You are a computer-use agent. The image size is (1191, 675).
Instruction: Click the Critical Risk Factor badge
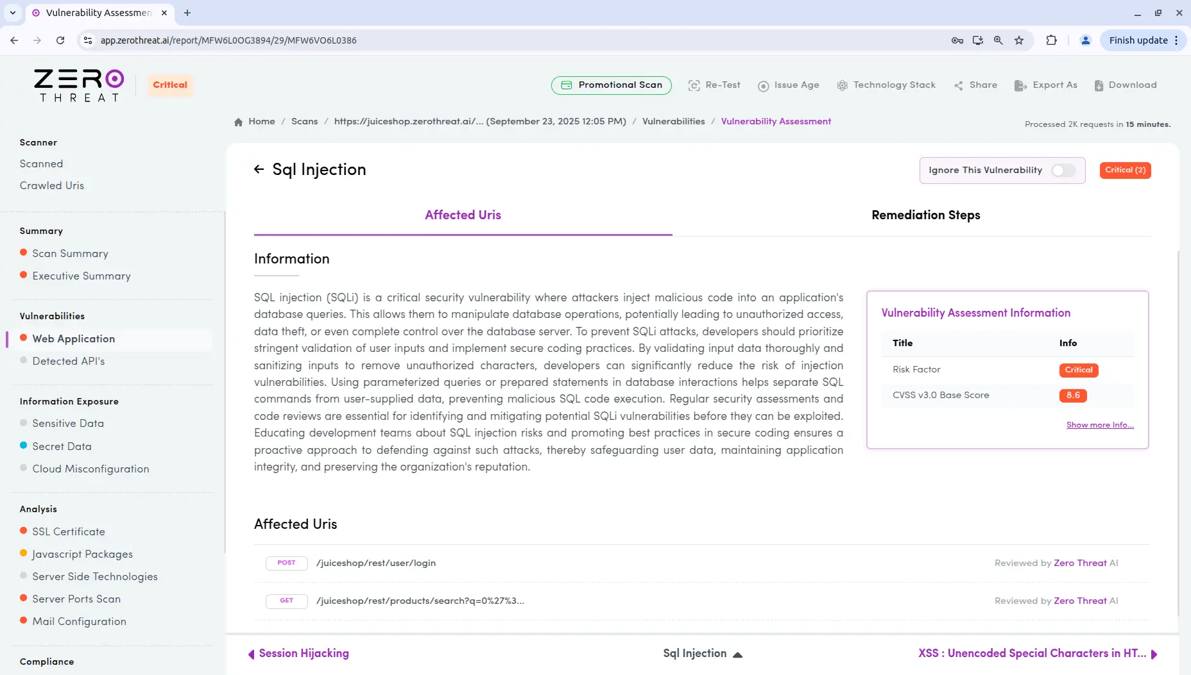click(1079, 371)
